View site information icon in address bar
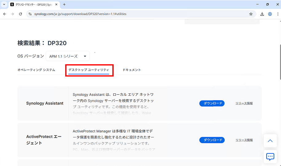The width and height of the screenshot is (281, 166). [30, 14]
